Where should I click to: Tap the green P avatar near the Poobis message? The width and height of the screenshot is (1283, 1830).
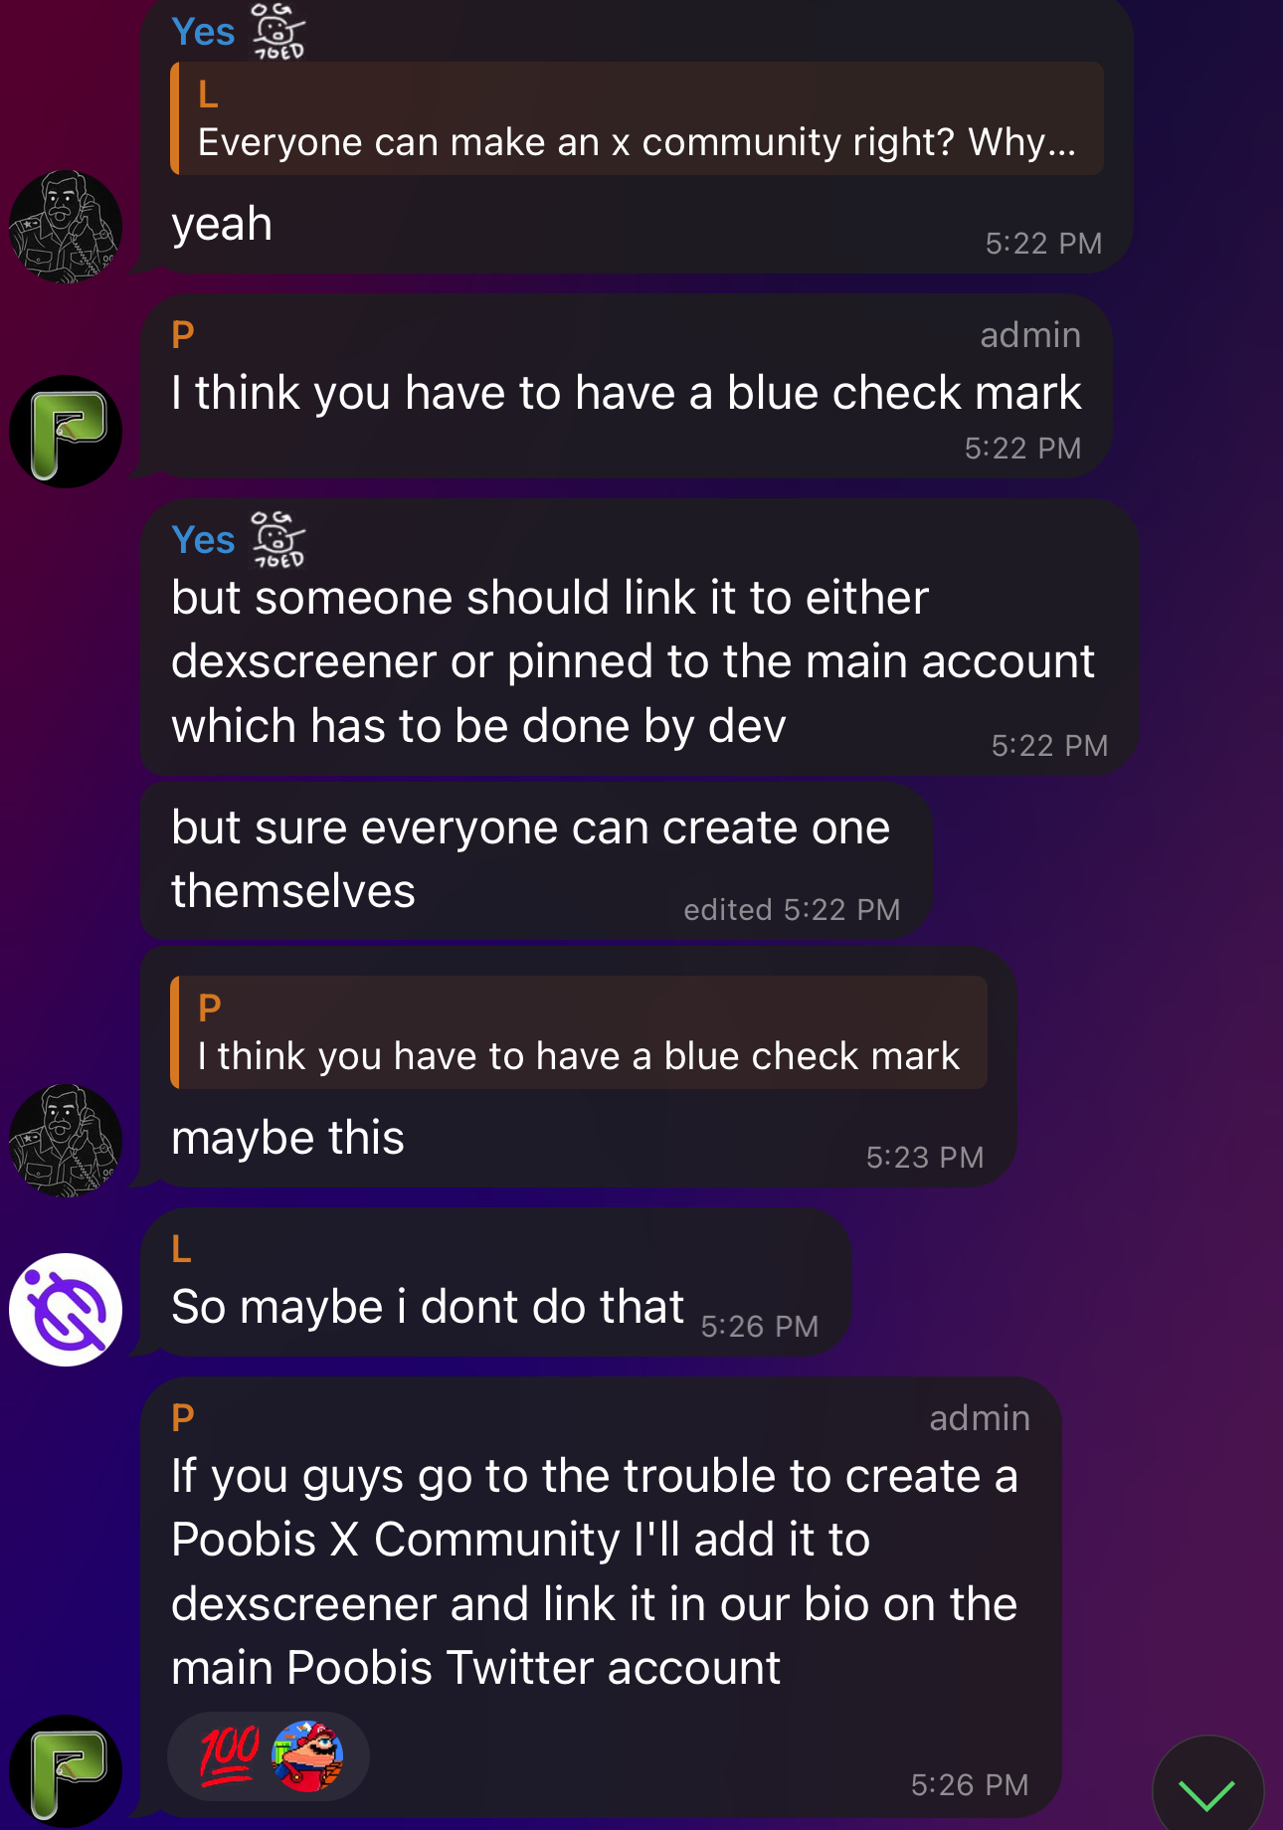(66, 1771)
